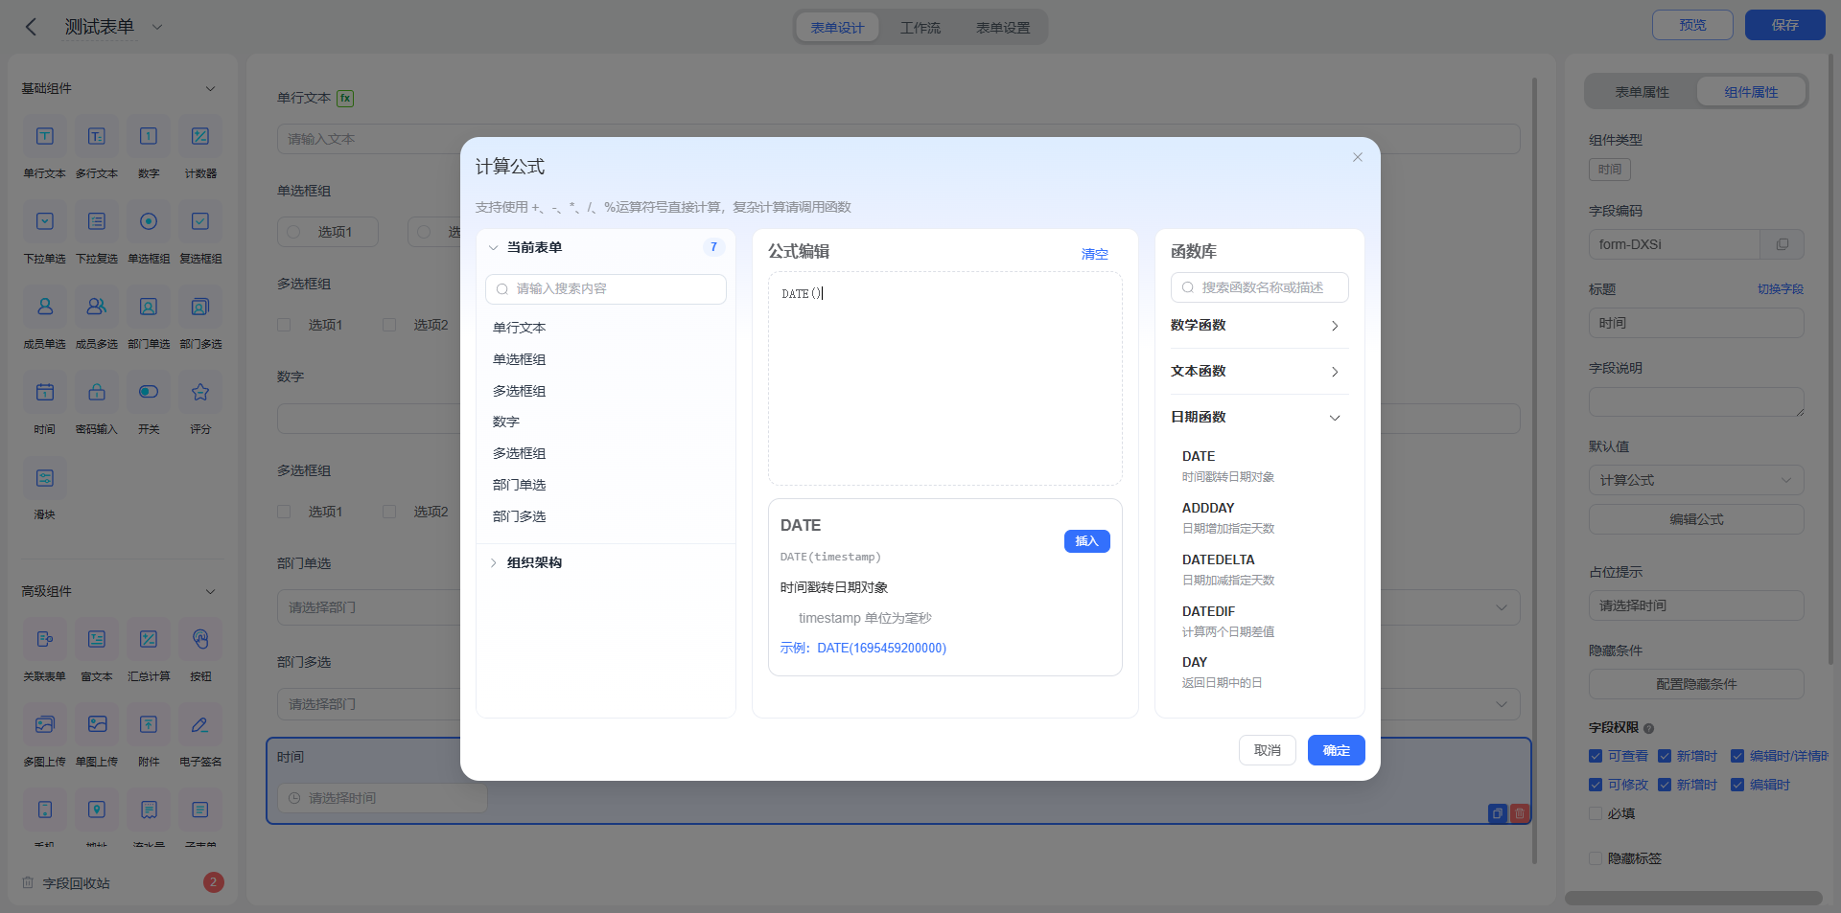Open the 默认值 计算公式 dropdown
1841x913 pixels.
tap(1696, 480)
